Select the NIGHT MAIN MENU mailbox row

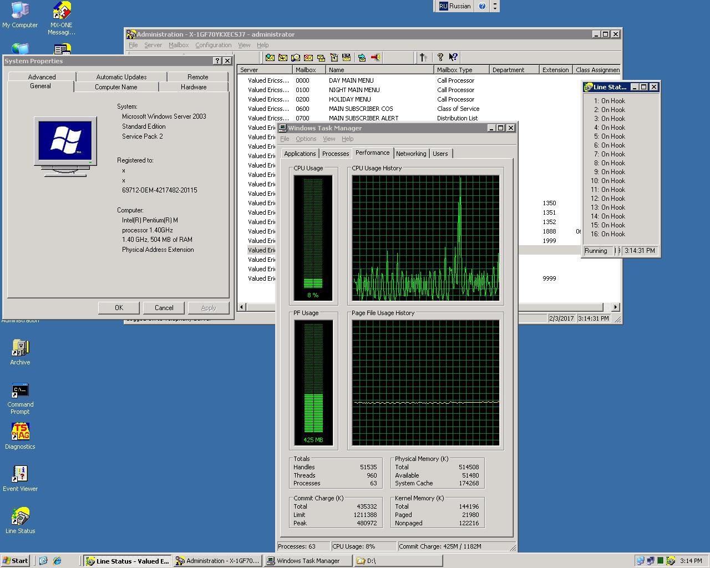(x=428, y=90)
